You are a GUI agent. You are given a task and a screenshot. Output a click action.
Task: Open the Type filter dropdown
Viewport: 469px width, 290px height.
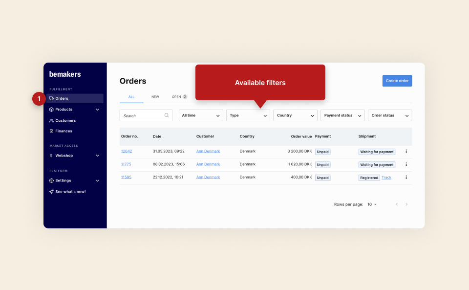click(x=248, y=115)
